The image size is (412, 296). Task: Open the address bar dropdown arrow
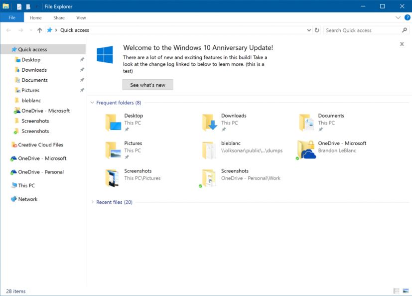[309, 30]
